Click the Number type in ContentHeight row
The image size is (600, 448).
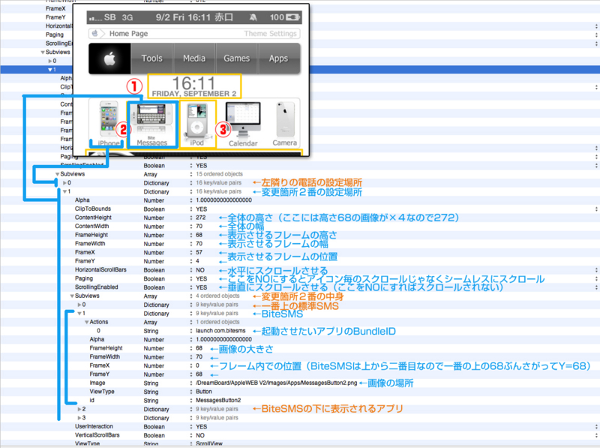click(154, 218)
